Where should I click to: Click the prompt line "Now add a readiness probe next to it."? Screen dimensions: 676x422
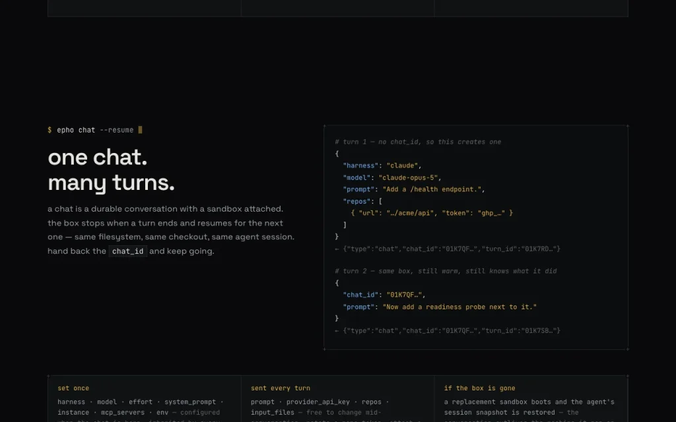tap(440, 307)
